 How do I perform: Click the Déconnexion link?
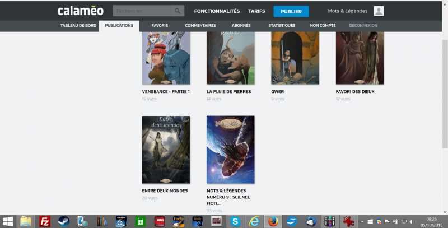tap(363, 26)
